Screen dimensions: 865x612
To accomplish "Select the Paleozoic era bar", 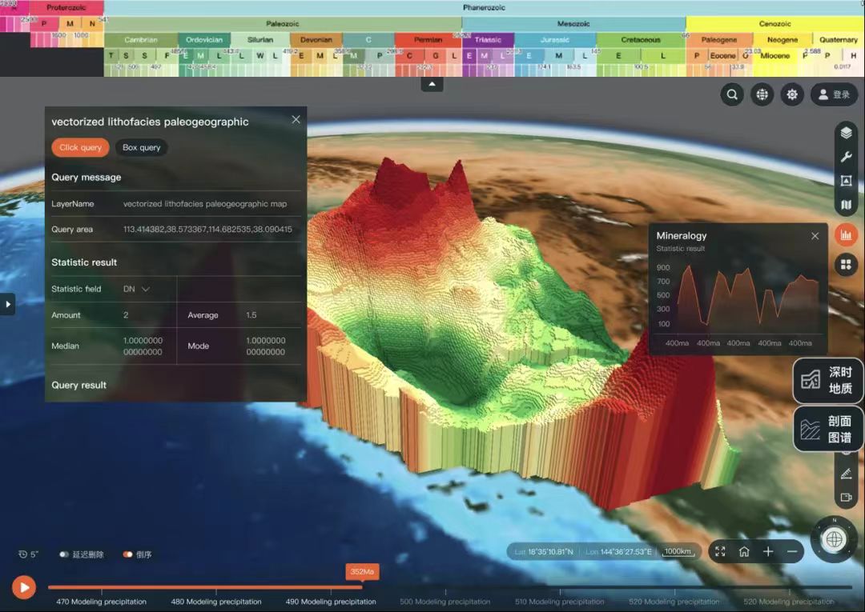I will [x=283, y=24].
